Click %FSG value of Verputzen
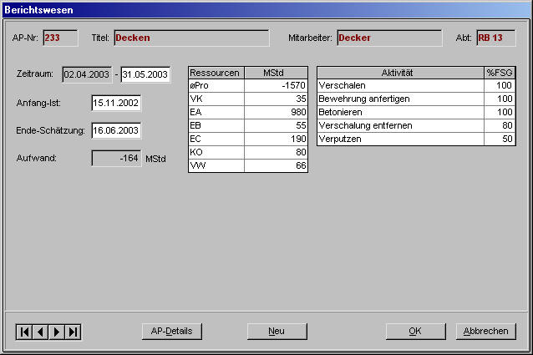Viewport: 533px width, 355px height. click(500, 139)
